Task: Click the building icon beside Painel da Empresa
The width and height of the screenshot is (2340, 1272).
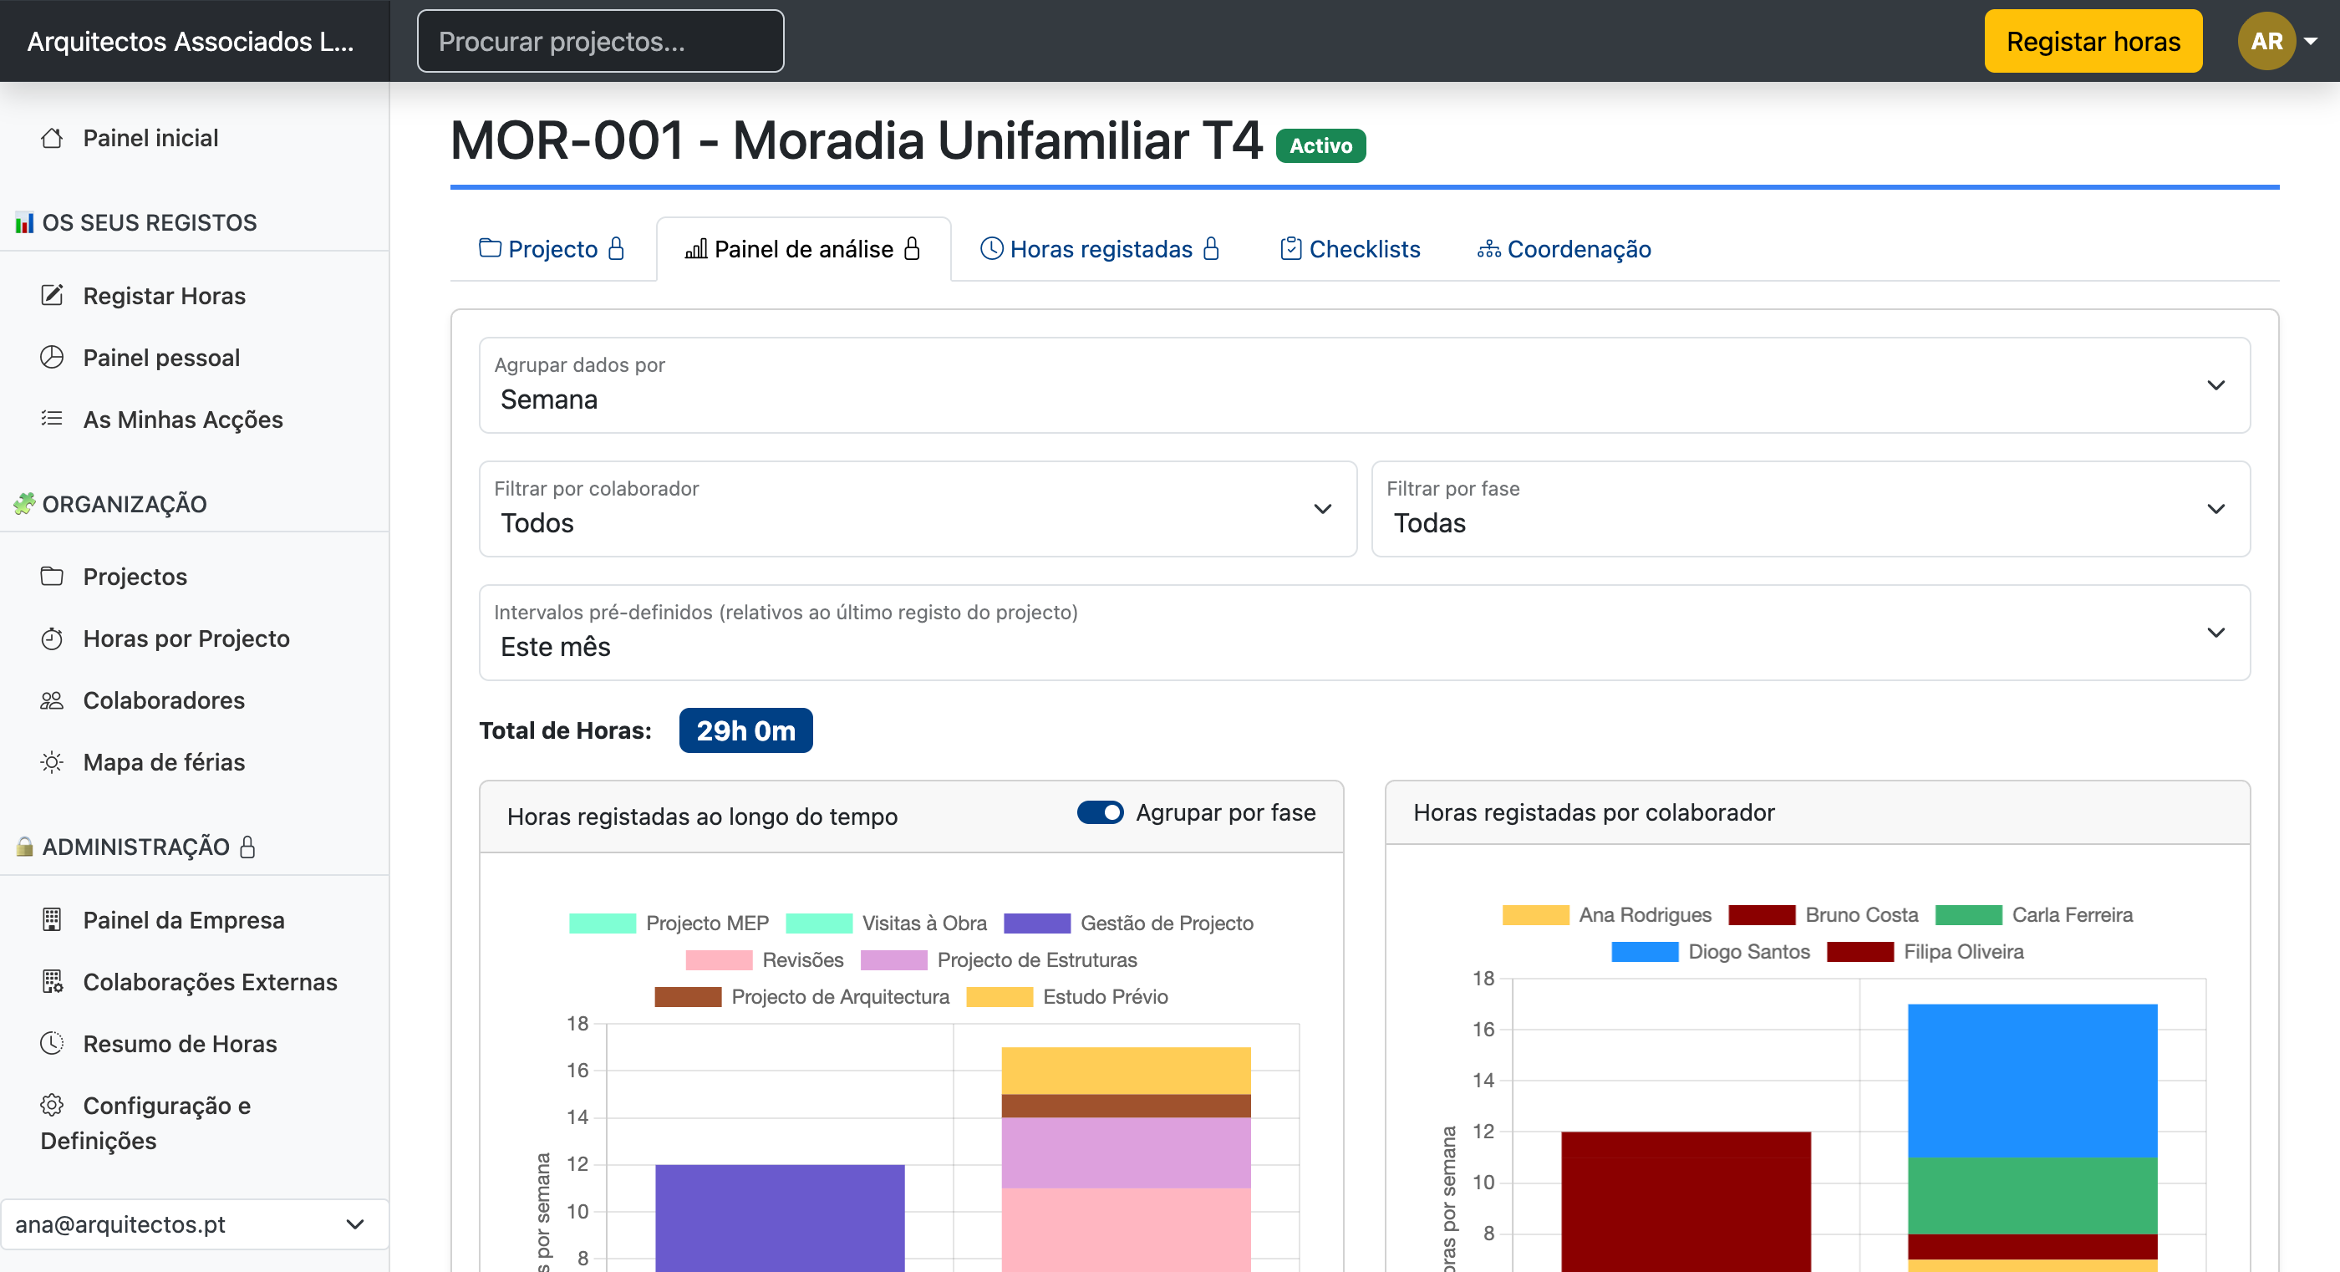Action: click(52, 919)
